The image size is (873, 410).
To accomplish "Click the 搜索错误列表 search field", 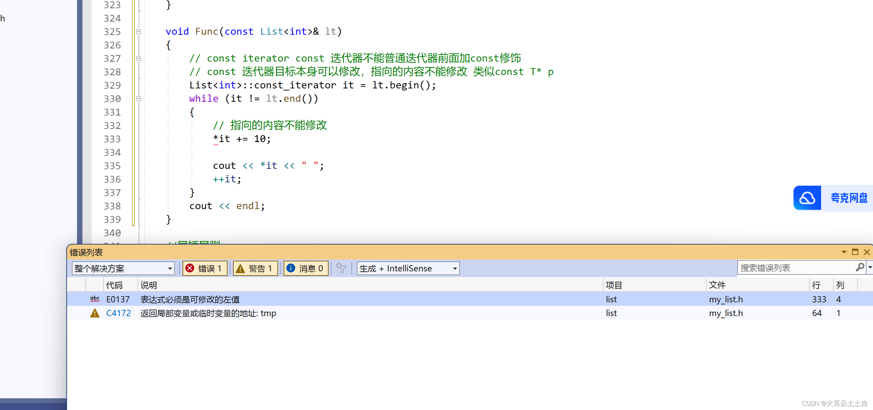I will tap(796, 268).
